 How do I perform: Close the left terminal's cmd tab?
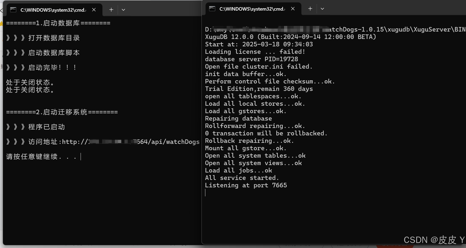point(94,10)
